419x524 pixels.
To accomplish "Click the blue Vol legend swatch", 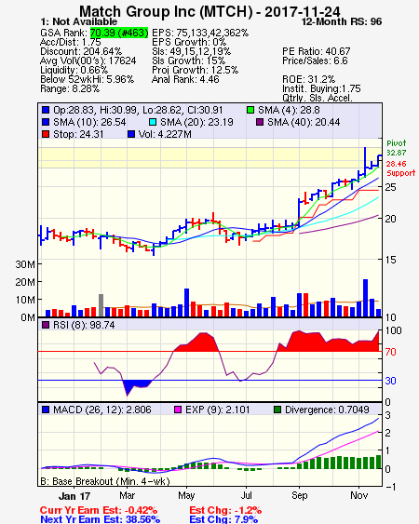I will click(x=131, y=134).
